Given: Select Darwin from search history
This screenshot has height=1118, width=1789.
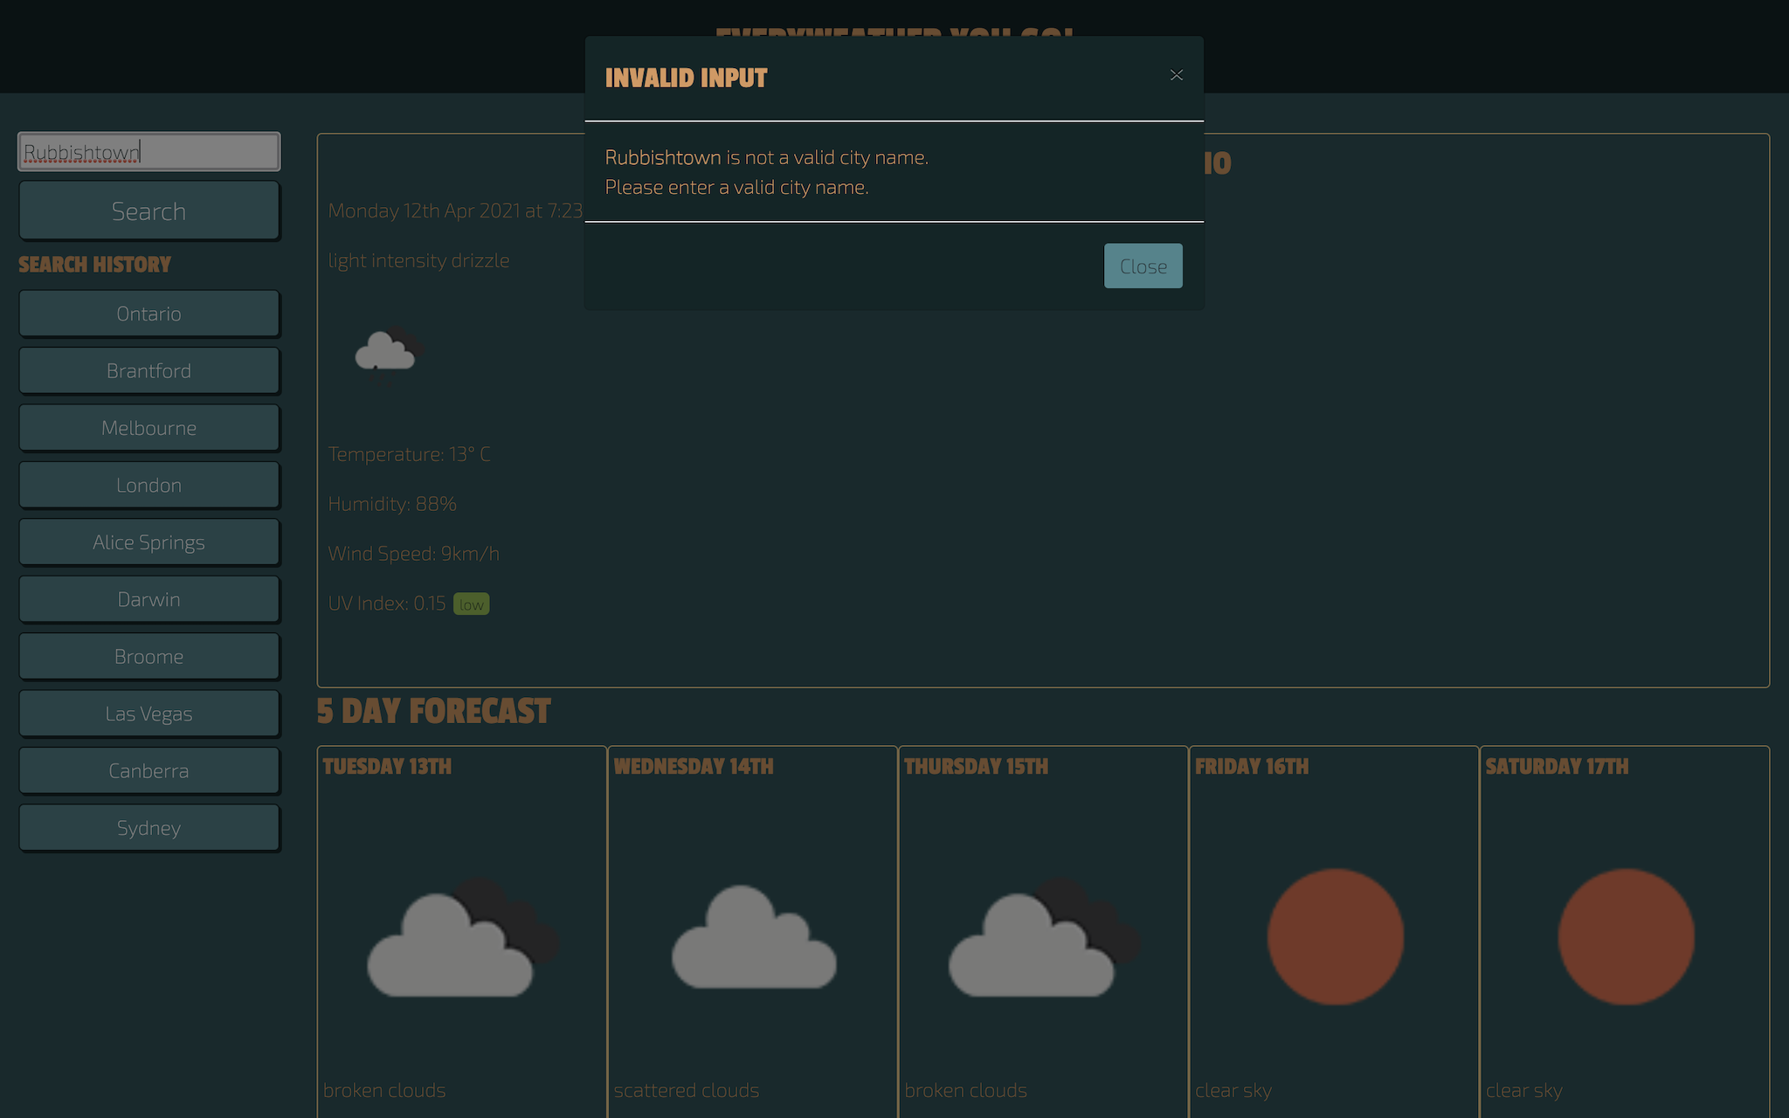Looking at the screenshot, I should click(x=149, y=597).
